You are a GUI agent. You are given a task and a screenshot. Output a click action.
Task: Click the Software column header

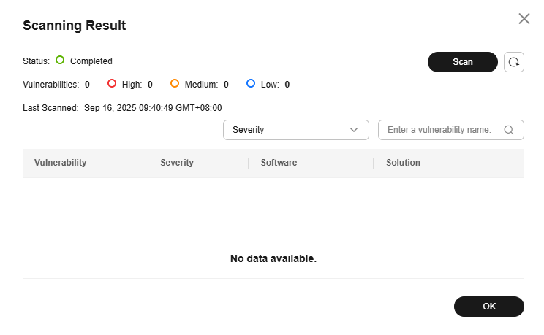tap(279, 163)
